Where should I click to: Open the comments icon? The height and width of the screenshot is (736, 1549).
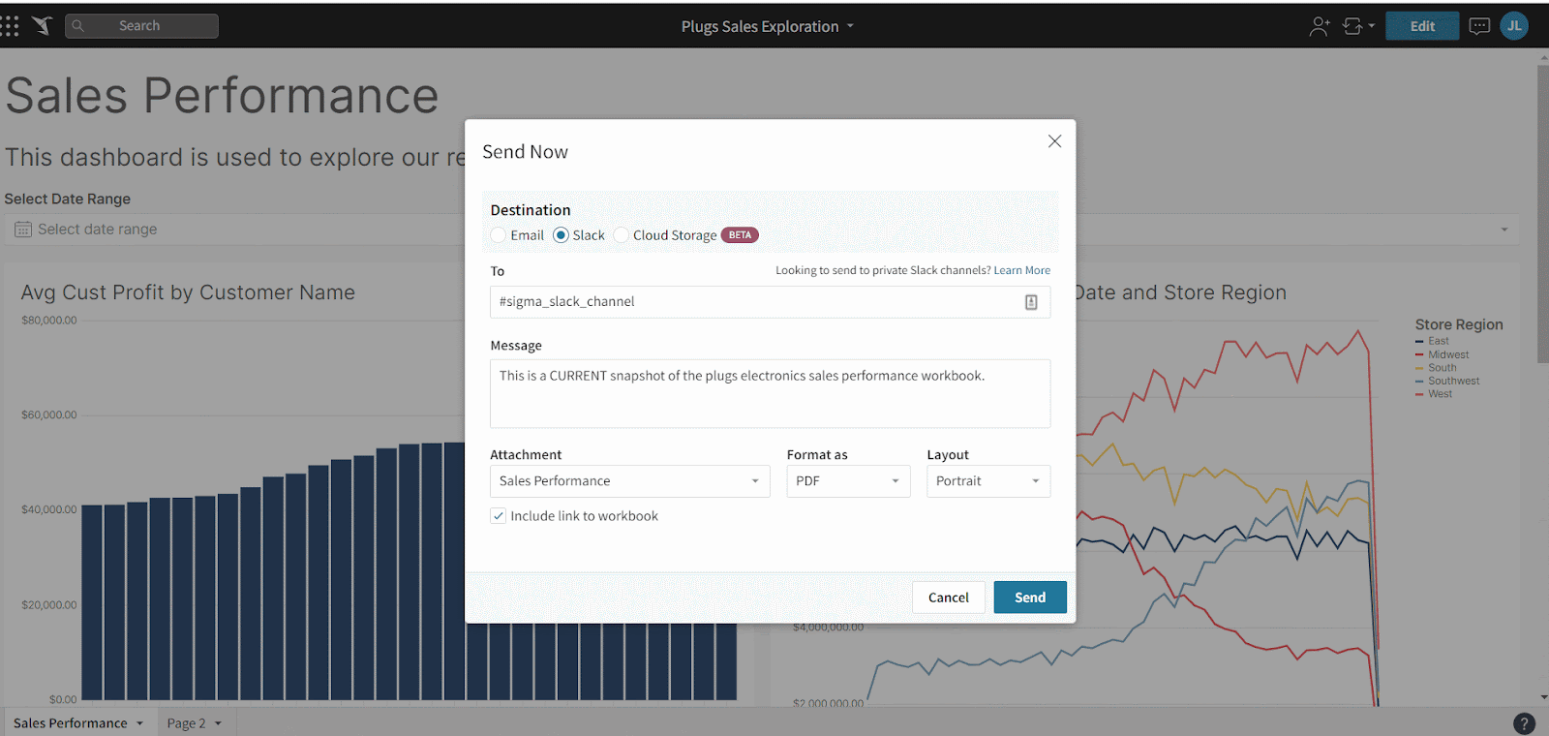(x=1479, y=26)
